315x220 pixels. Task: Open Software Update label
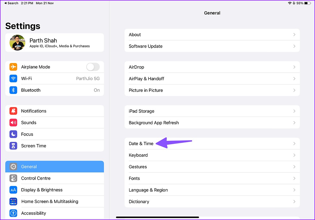pyautogui.click(x=146, y=46)
